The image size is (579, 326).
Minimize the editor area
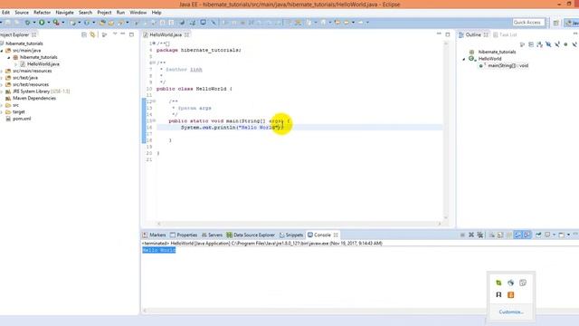tap(439, 34)
